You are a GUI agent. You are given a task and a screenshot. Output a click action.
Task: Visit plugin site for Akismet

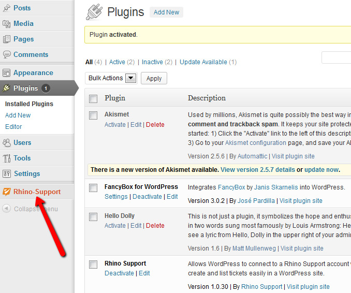[293, 156]
